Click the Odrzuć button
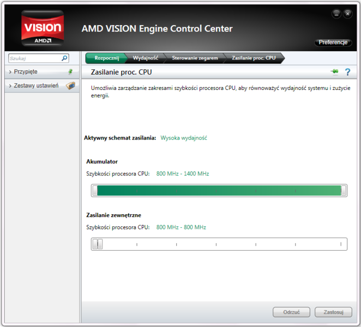Screen dimensions: 361x327 coord(291,312)
